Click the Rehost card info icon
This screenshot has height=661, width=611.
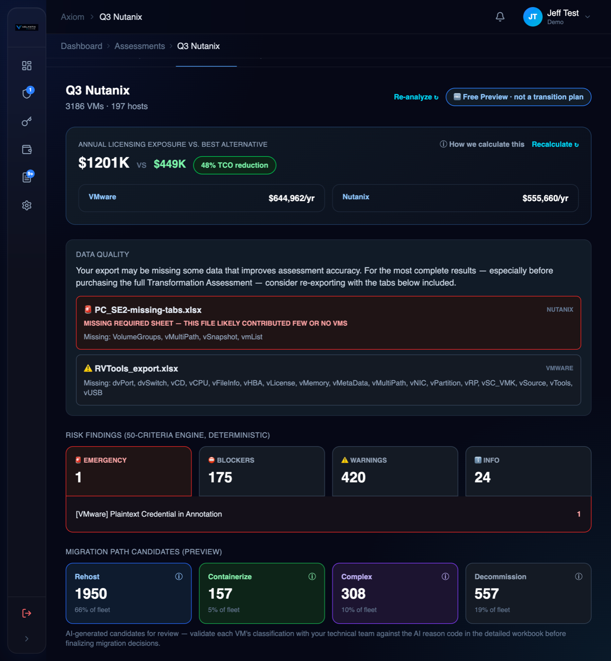(x=179, y=576)
